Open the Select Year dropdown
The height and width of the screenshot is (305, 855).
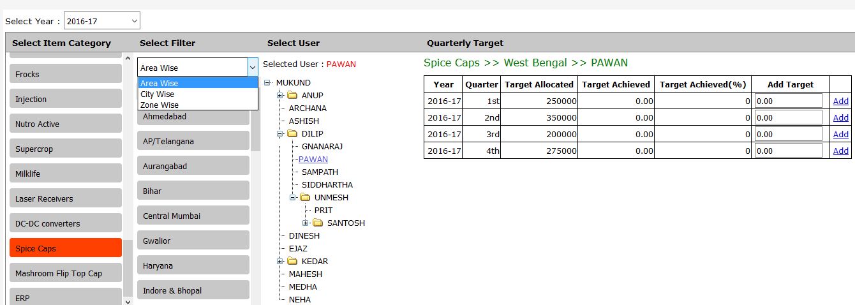tap(101, 22)
